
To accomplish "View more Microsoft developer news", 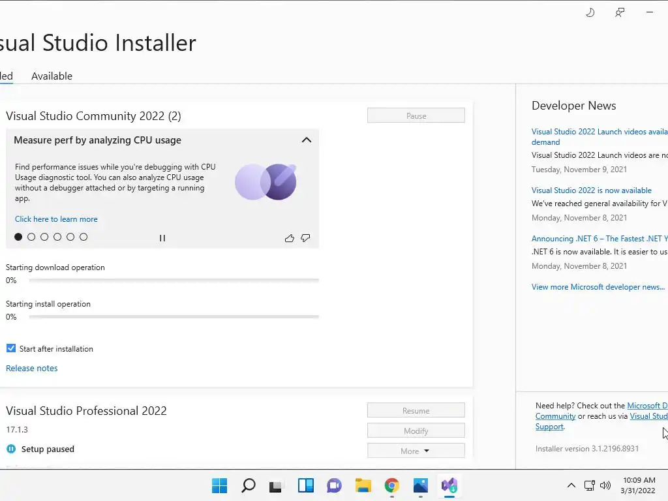I will (x=598, y=287).
